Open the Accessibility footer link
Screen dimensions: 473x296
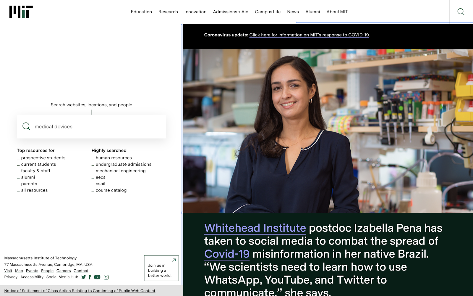click(32, 277)
